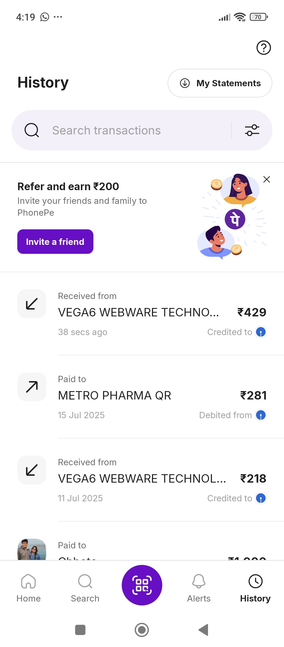Tap the My Statements download button
284x647 pixels.
point(220,83)
